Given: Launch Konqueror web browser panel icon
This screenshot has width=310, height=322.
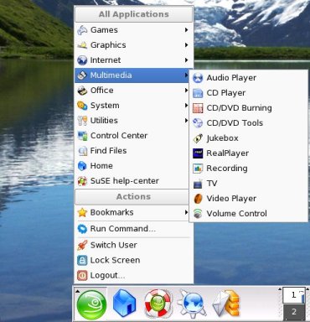Looking at the screenshot, I should (x=191, y=304).
